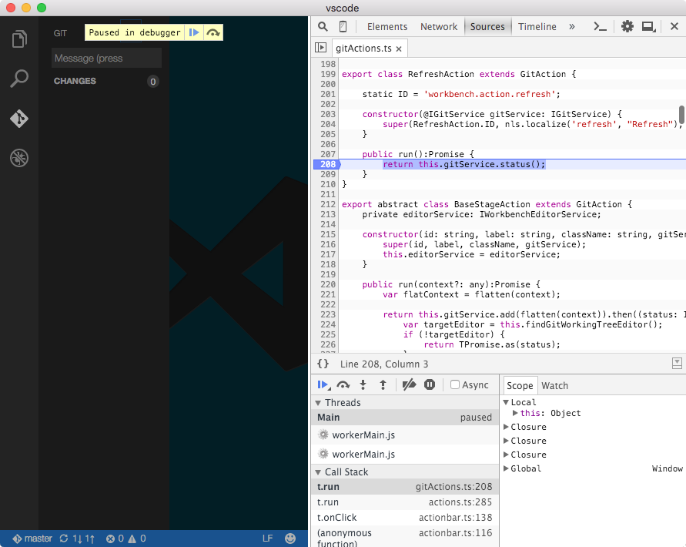Step out of the current function
Screen dimensions: 686x547
coord(383,385)
